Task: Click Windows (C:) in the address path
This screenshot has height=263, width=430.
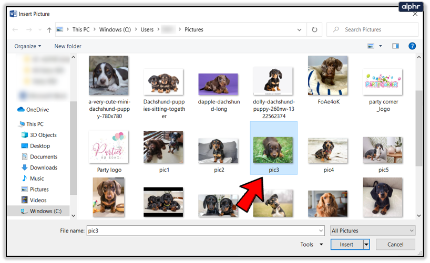Action: click(115, 29)
